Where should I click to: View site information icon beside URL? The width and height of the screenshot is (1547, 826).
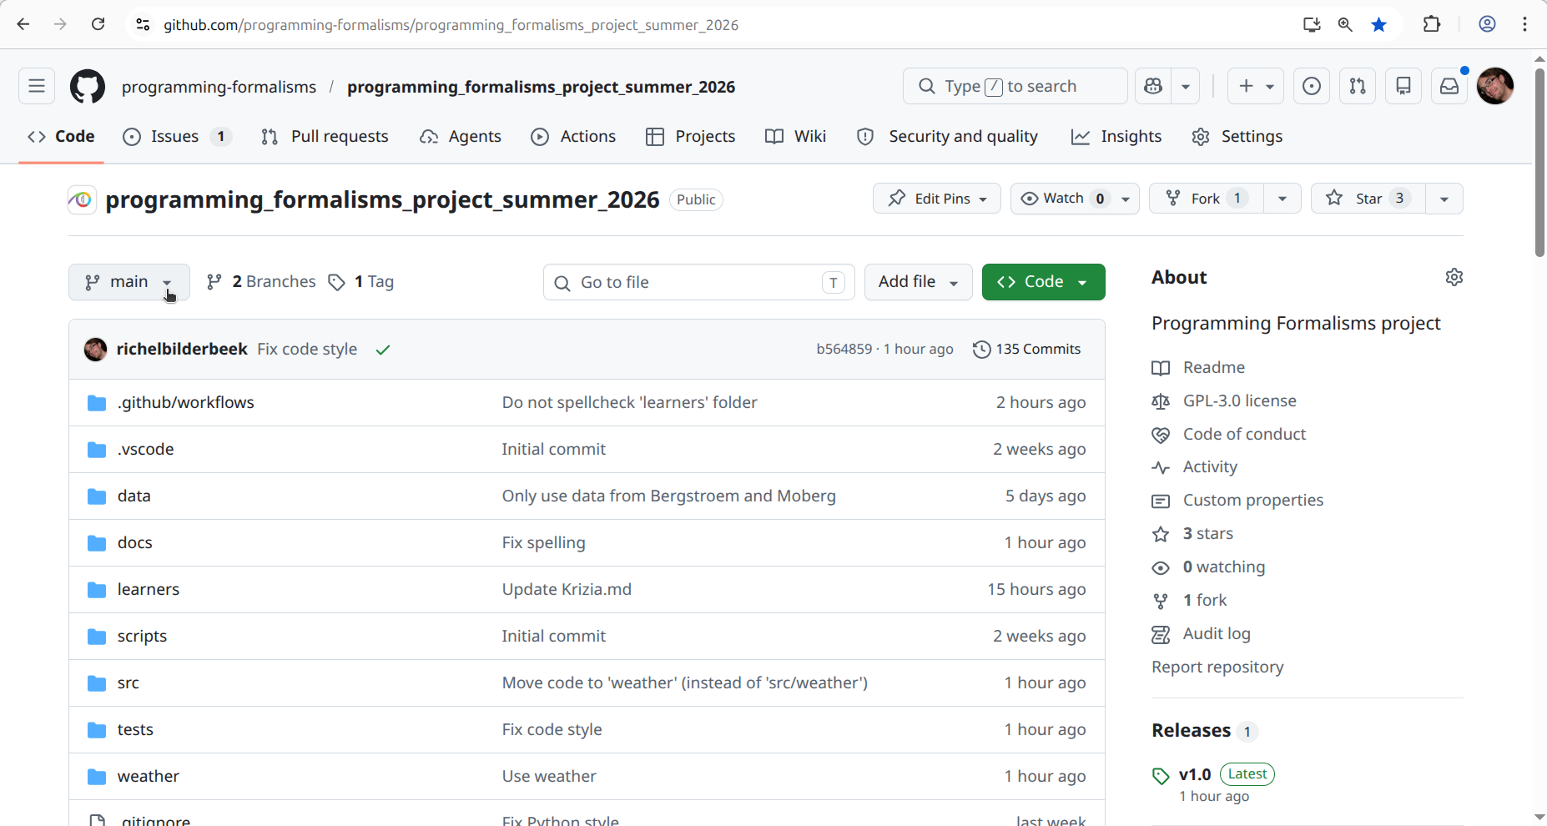[143, 24]
